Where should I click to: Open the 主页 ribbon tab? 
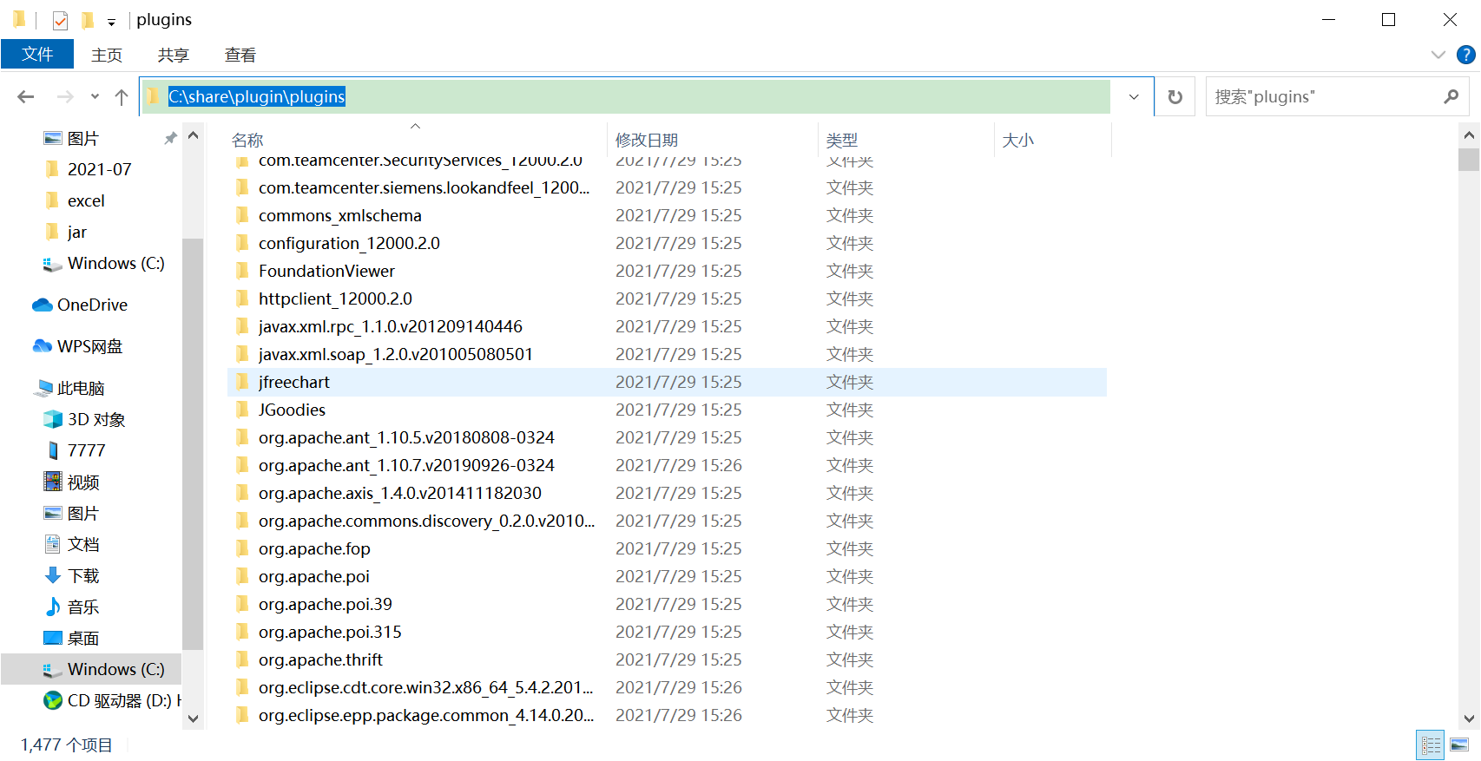[x=107, y=55]
